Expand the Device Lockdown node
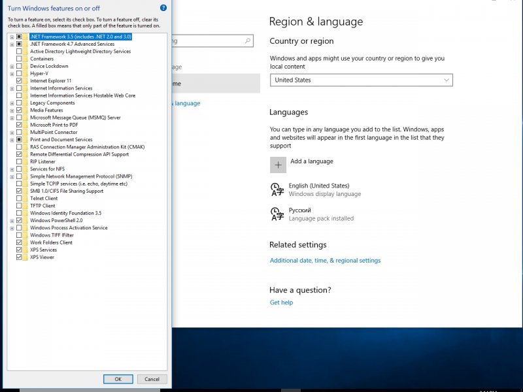 pyautogui.click(x=12, y=67)
